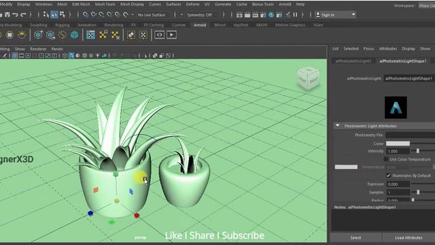Click Arnold curve collector S icon
This screenshot has width=435, height=245.
pyautogui.click(x=63, y=35)
